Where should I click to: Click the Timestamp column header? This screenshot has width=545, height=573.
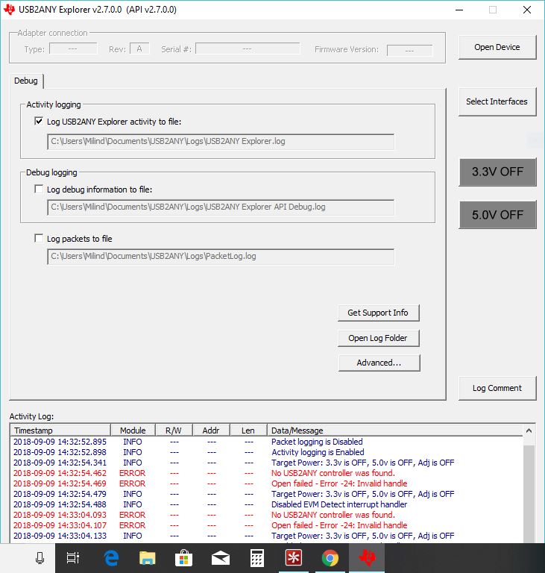[60, 430]
